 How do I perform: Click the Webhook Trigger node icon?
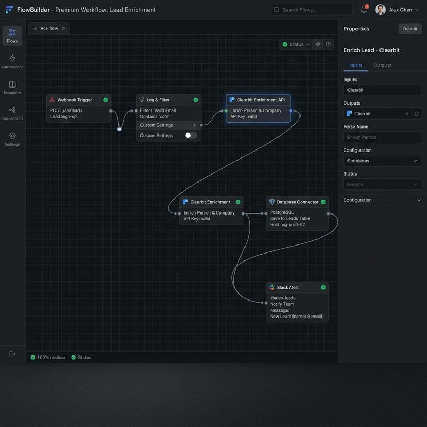click(52, 100)
